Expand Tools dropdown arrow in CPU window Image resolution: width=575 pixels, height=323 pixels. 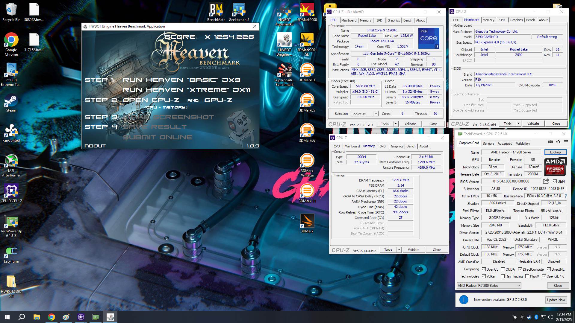pyautogui.click(x=395, y=124)
